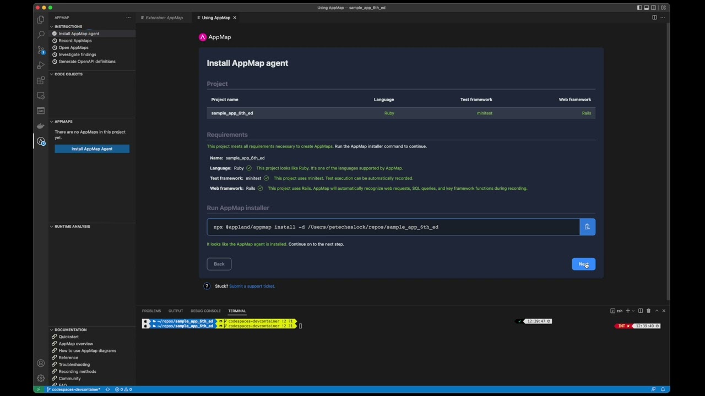Open the Debug Console panel tab
The image size is (705, 396).
(205, 311)
